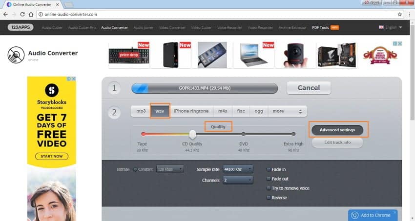Check Try to remove voice option
Viewport: 415px width, 221px height.
(x=269, y=188)
